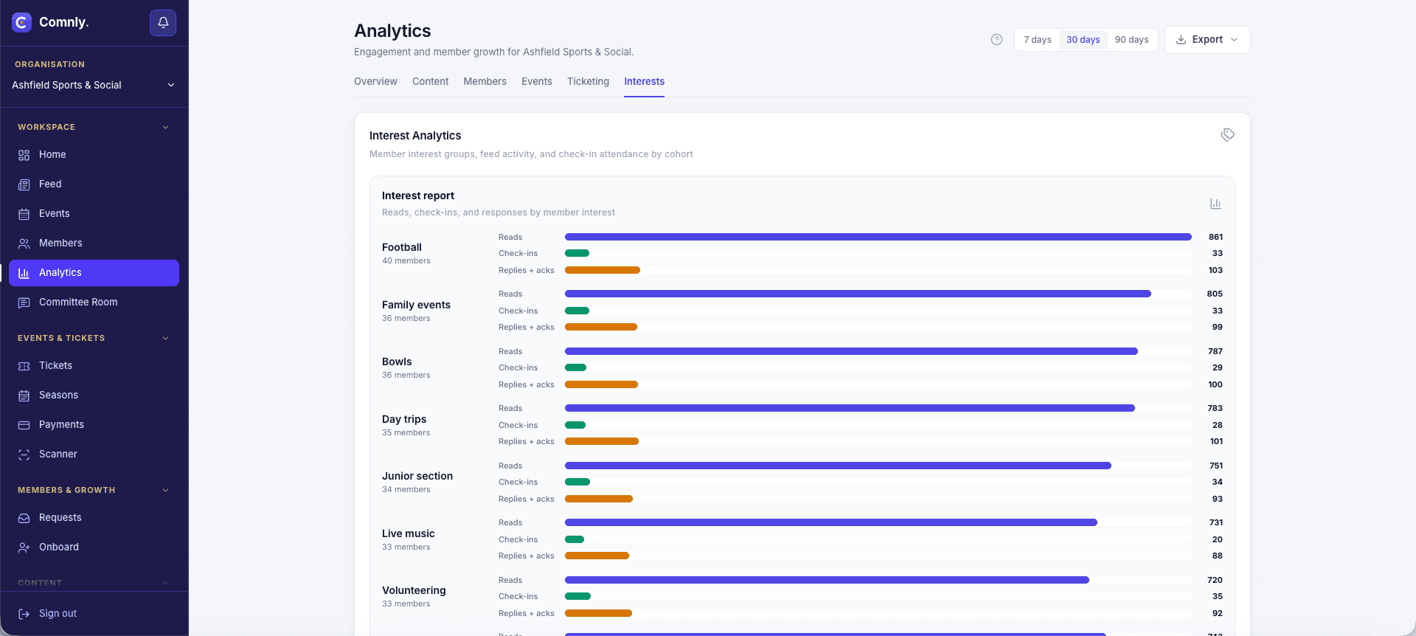Click the Analytics page heading
This screenshot has width=1416, height=636.
tap(392, 31)
